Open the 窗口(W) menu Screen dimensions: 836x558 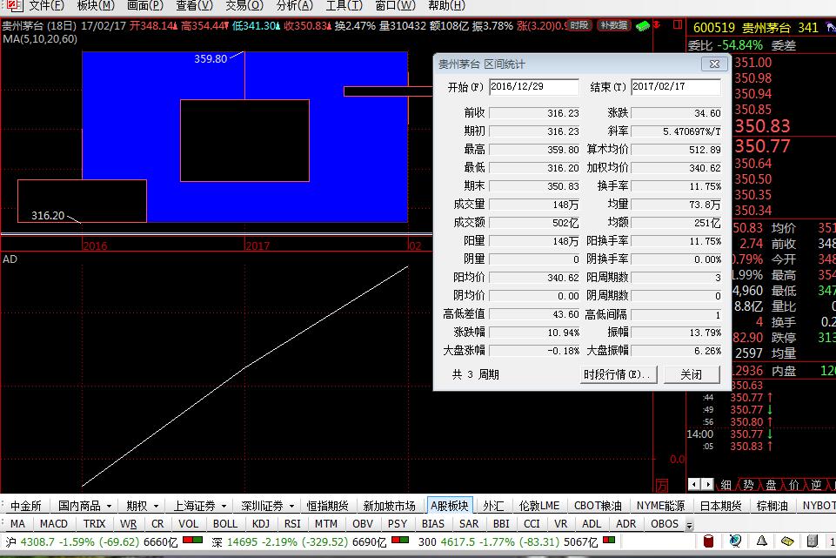[x=395, y=6]
